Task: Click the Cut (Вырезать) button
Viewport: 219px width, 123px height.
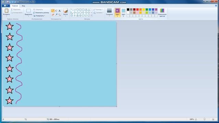Action: click(16, 10)
